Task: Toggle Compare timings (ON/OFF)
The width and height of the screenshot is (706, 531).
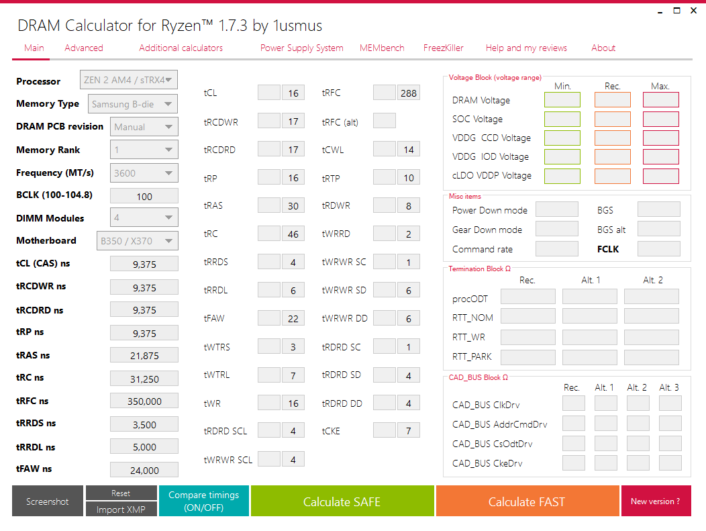Action: point(204,501)
